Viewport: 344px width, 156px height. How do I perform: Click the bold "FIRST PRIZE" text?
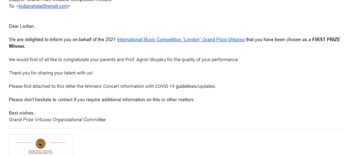(x=326, y=40)
